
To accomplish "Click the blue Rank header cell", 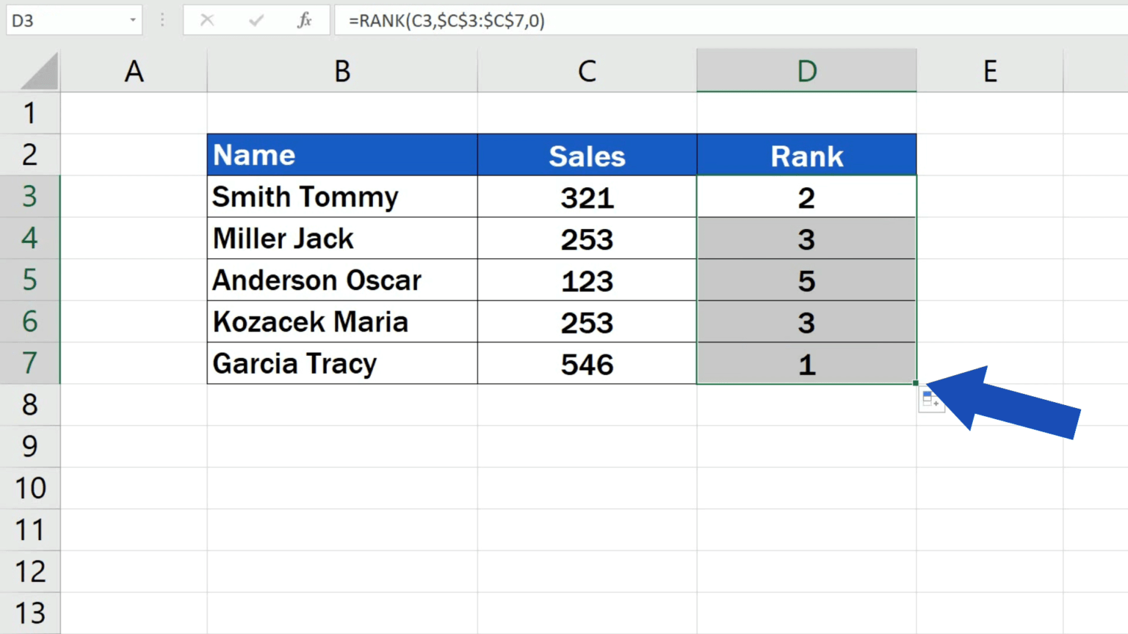I will [806, 155].
